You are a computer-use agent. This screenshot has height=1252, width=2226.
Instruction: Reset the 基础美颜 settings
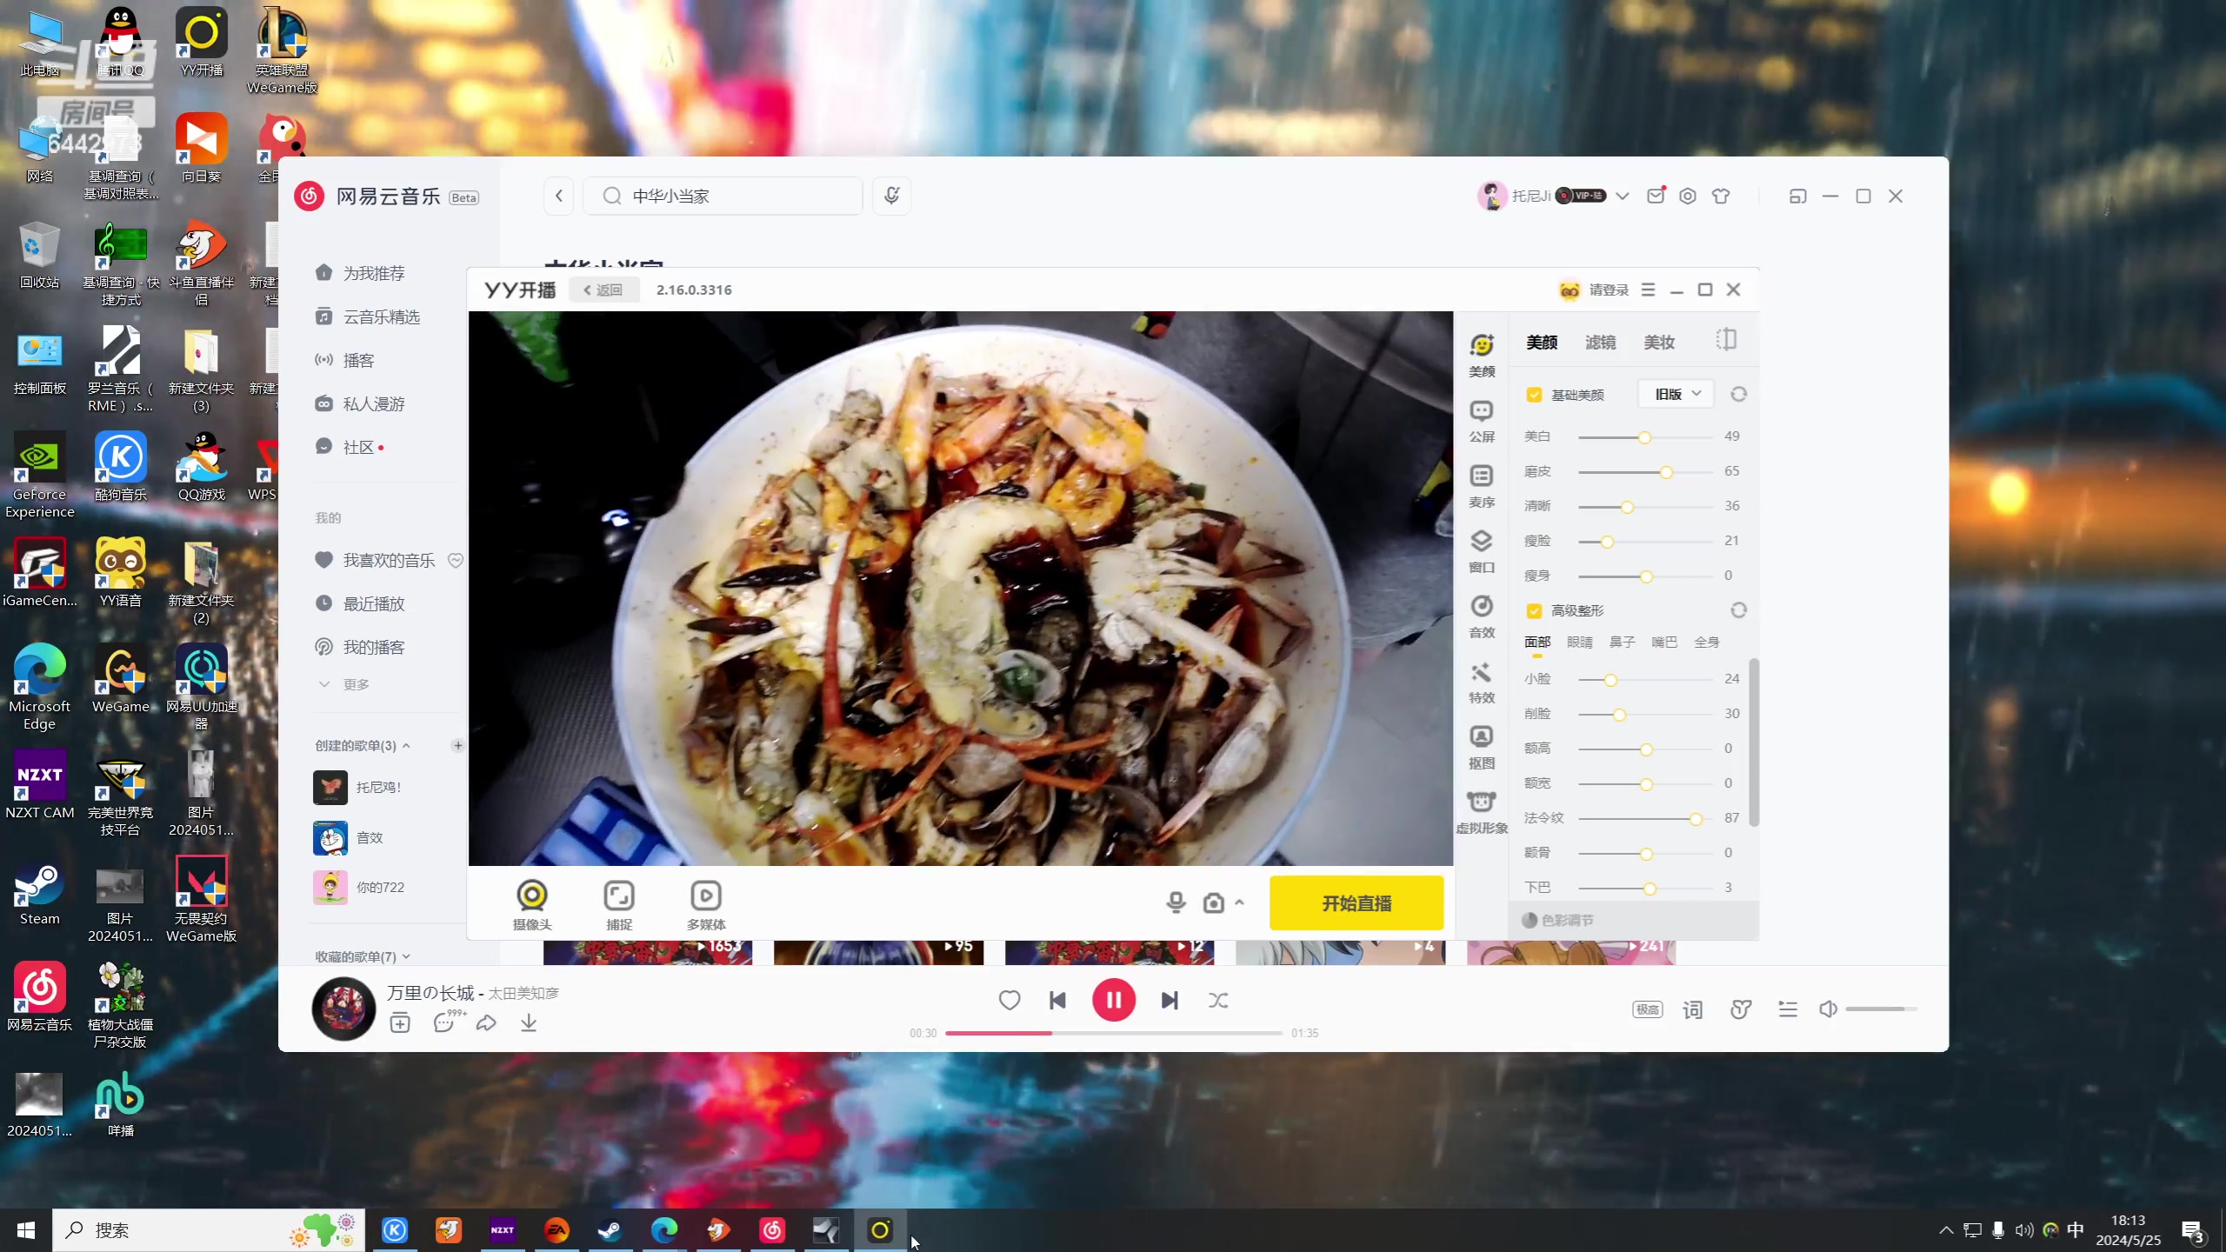[x=1738, y=395]
